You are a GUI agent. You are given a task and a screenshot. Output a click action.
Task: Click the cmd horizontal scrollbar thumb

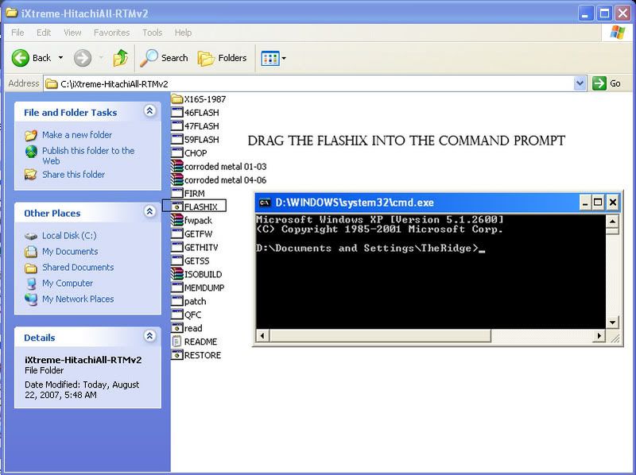click(x=380, y=335)
